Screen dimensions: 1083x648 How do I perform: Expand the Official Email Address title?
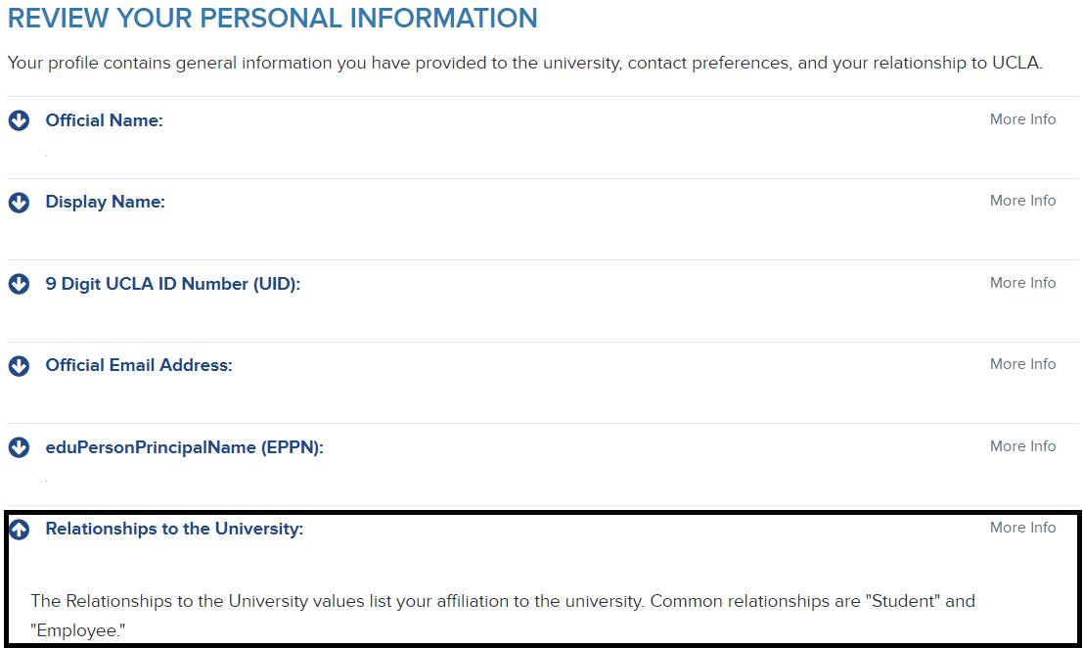click(x=139, y=365)
